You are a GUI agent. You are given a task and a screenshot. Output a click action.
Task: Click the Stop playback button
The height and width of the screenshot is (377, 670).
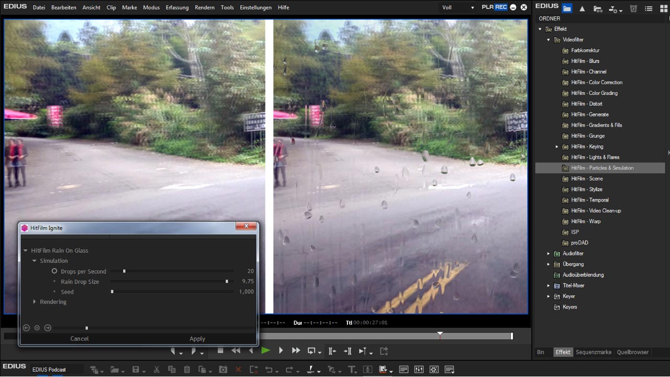pyautogui.click(x=220, y=351)
